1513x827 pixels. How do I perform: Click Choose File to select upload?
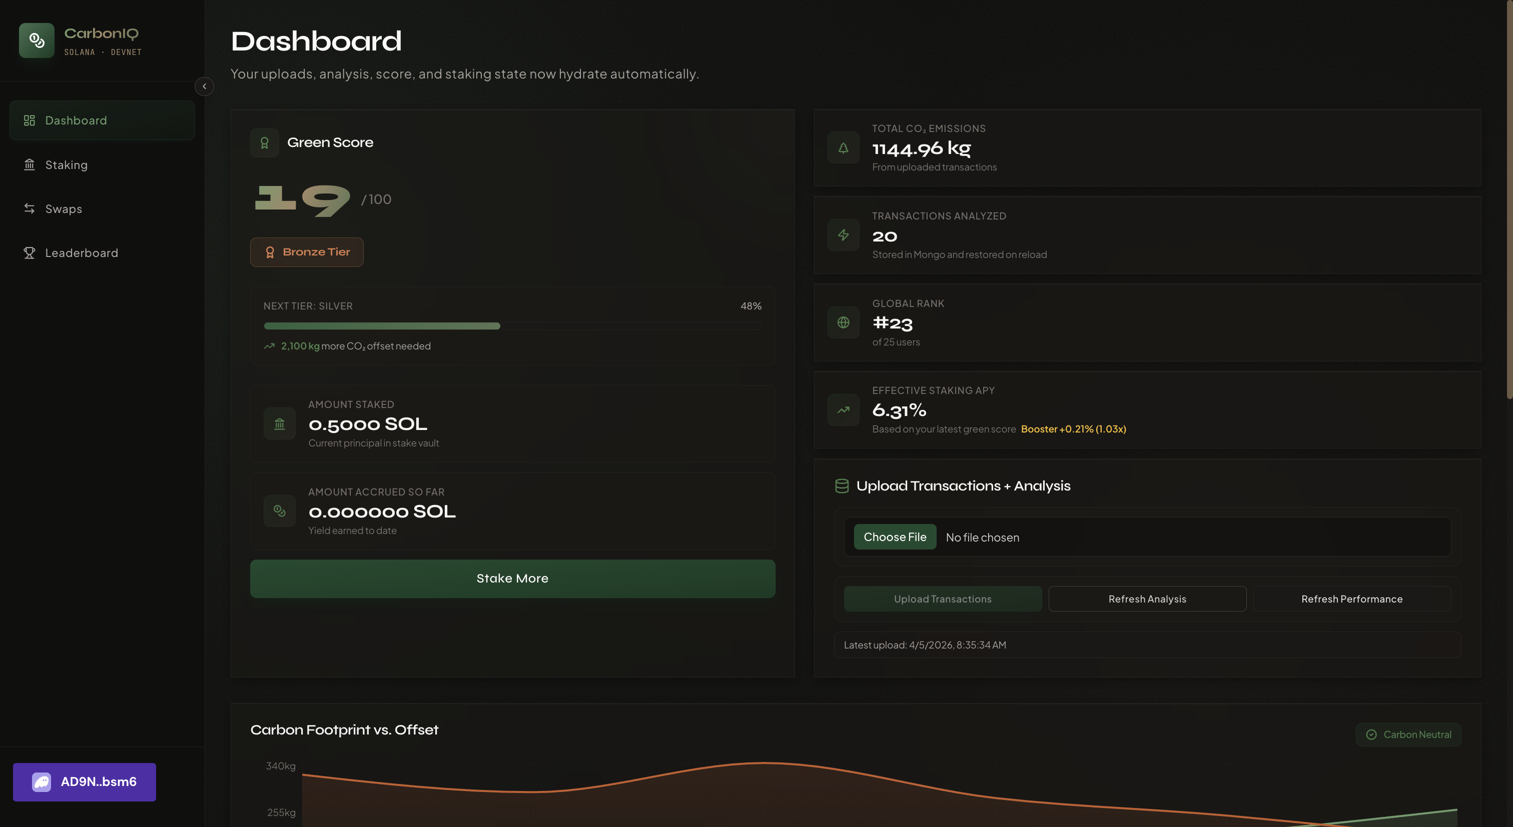point(895,537)
